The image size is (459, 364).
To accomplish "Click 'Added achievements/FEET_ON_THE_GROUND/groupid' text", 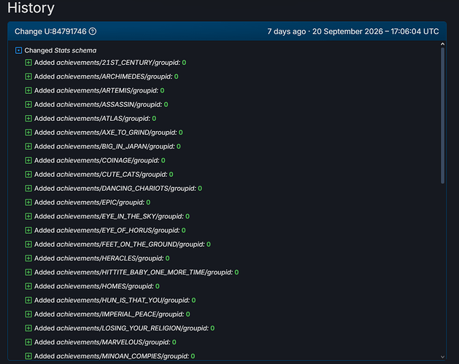I will click(120, 244).
